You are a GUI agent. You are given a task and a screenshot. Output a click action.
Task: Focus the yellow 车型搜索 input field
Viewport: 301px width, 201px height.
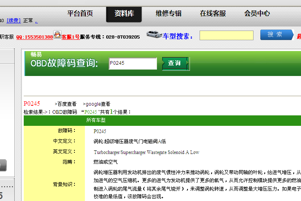tap(226, 35)
